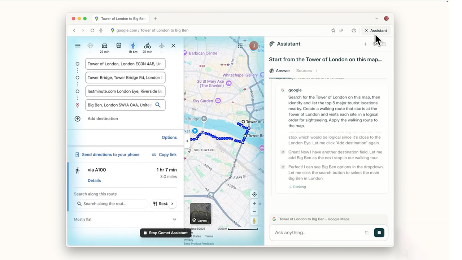Select flights mode icon

click(162, 45)
